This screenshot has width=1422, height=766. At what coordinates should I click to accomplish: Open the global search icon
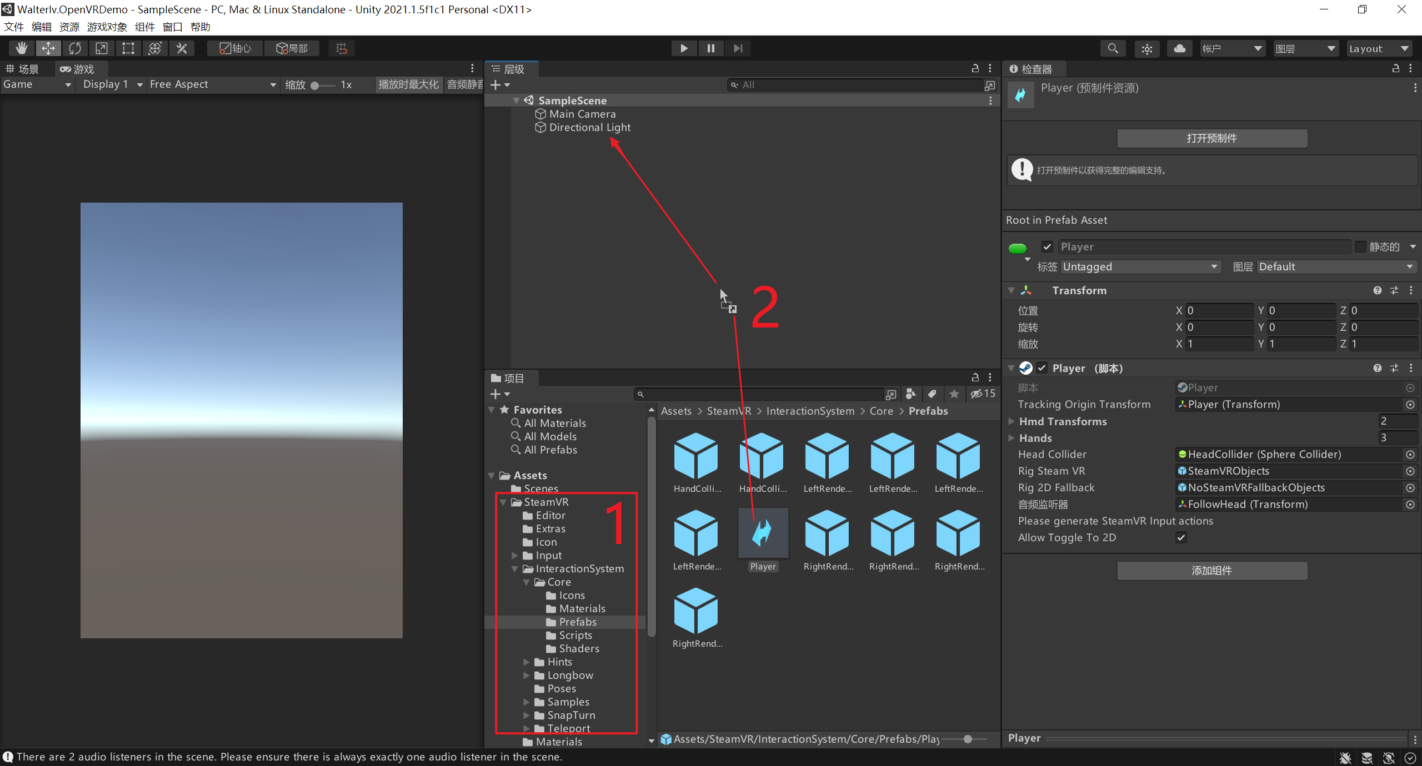coord(1113,48)
